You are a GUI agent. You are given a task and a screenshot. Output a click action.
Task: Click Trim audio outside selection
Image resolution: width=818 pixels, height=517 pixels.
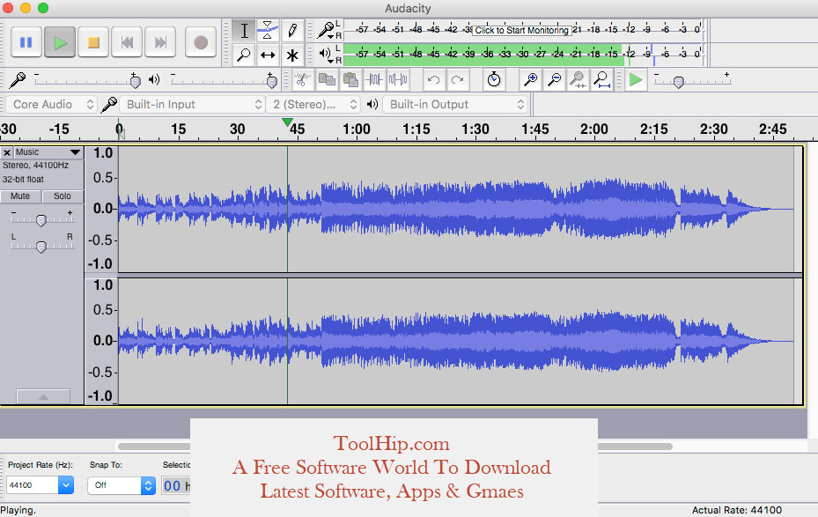pyautogui.click(x=374, y=80)
